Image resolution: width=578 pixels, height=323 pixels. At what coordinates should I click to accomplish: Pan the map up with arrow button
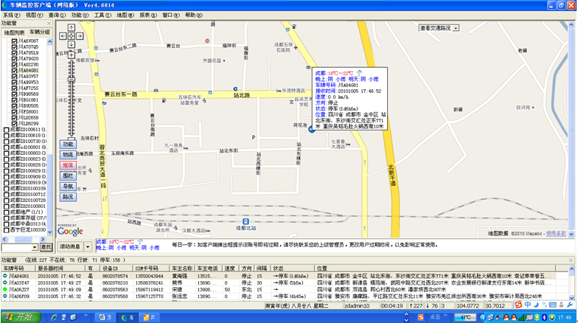coord(72,27)
